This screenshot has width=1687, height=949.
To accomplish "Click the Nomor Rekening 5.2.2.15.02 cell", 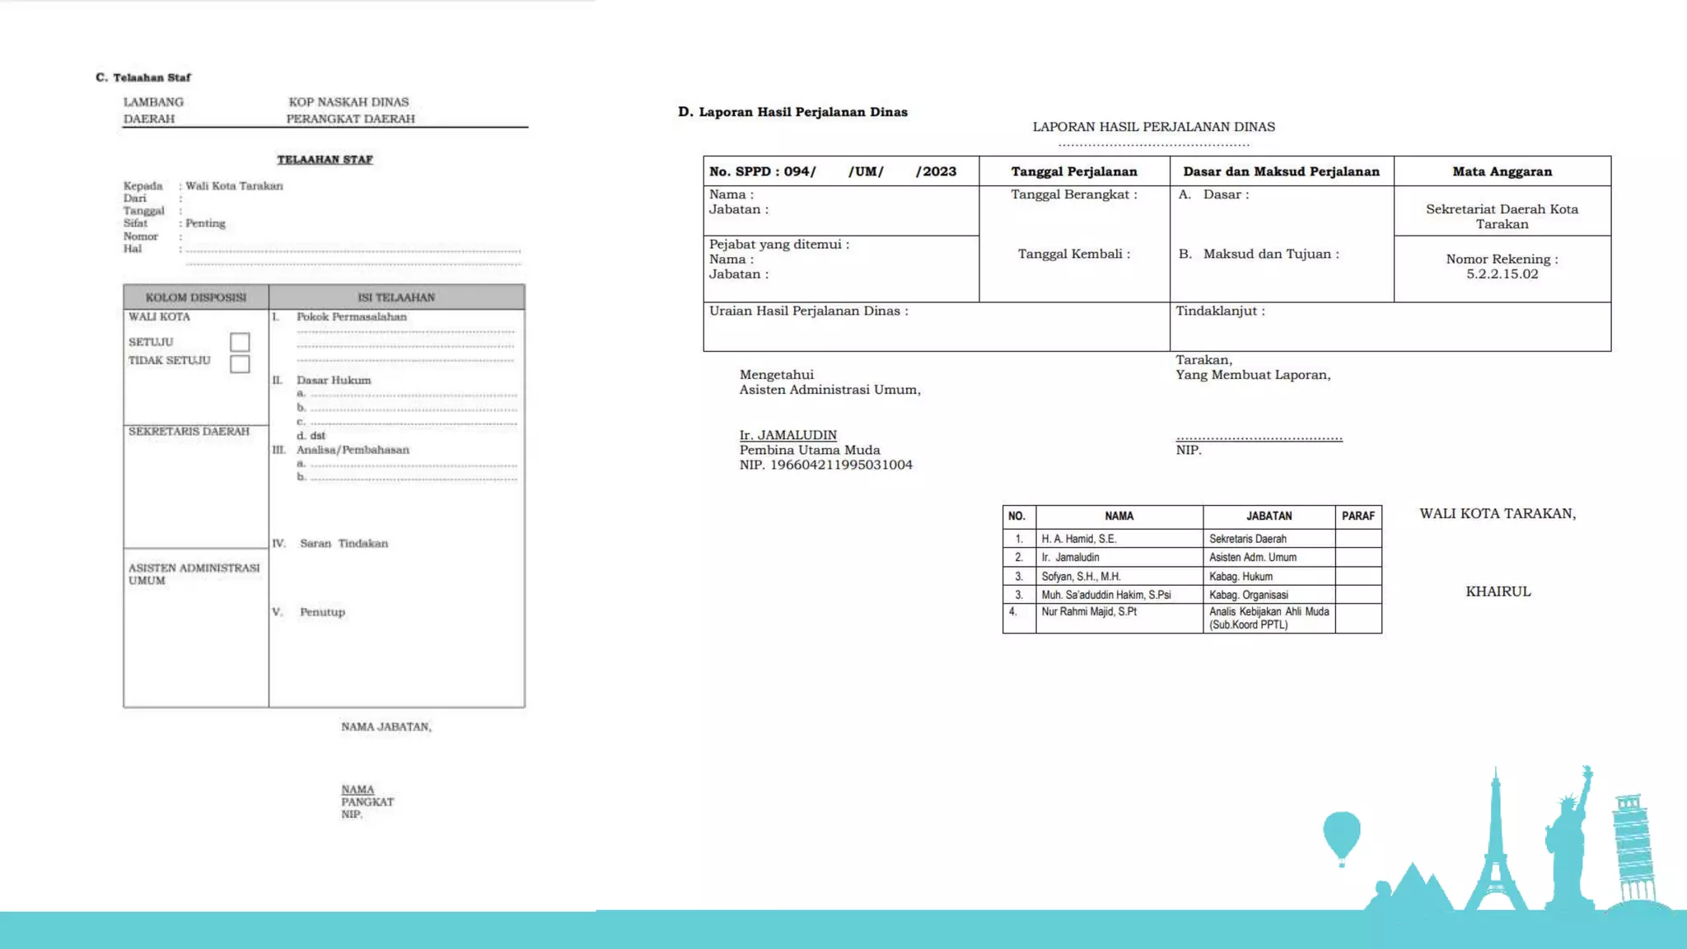I will point(1502,267).
